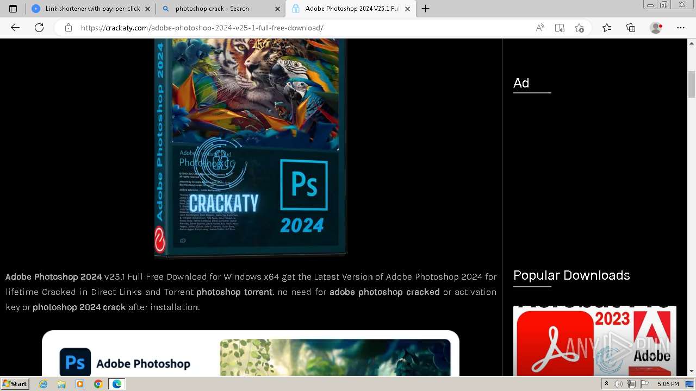This screenshot has height=391, width=696.
Task: Click scrollbar up arrow
Action: click(x=692, y=43)
